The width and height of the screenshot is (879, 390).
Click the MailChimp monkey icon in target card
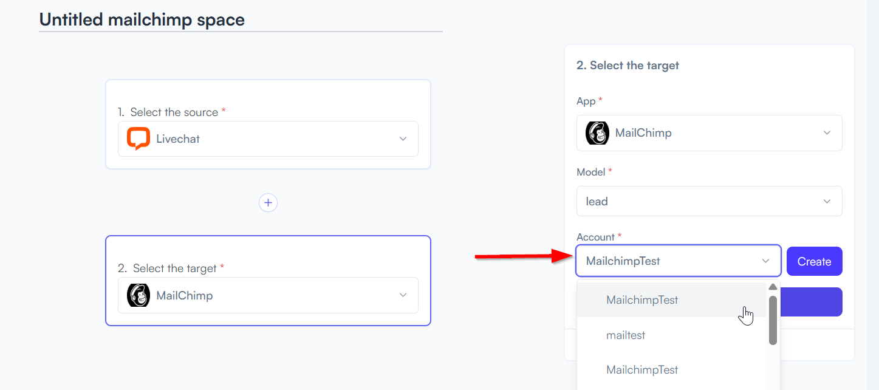coord(138,295)
